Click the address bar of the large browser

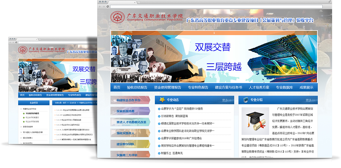[214, 7]
